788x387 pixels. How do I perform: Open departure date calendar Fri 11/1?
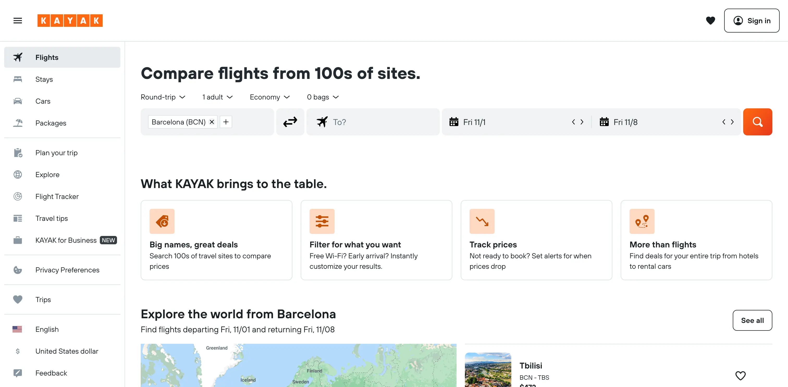[474, 122]
